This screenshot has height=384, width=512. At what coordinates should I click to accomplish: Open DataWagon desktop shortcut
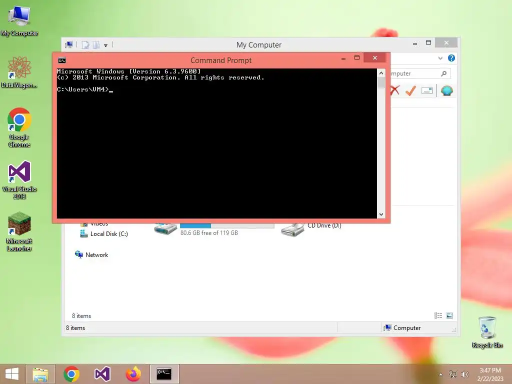19,72
